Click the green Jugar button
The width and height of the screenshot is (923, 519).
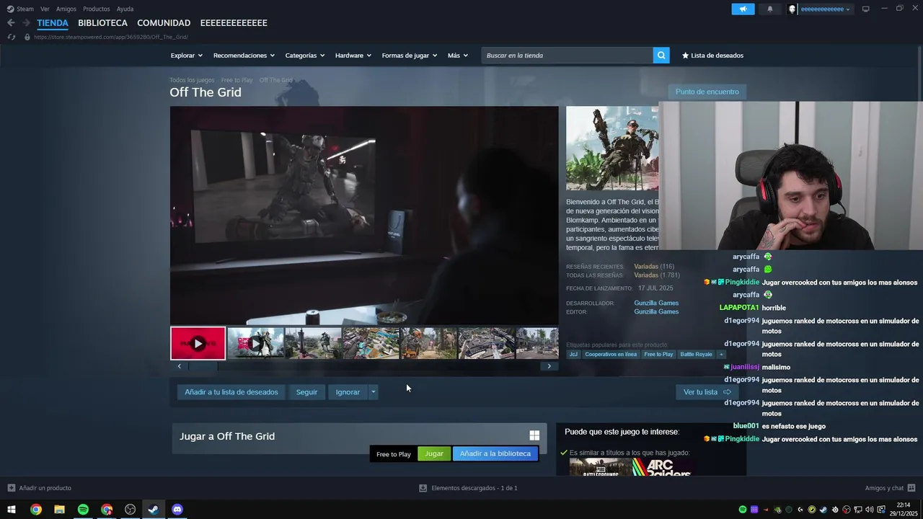click(x=434, y=453)
